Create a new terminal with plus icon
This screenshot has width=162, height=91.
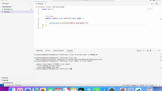[143, 51]
